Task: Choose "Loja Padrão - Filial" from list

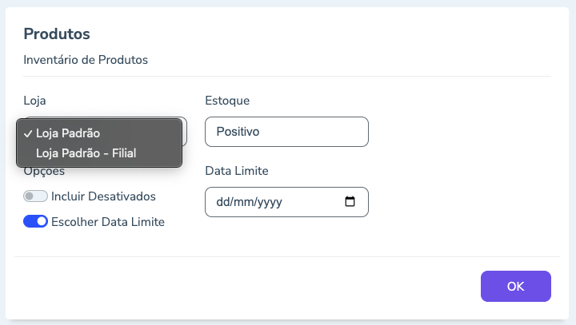Action: tap(86, 153)
